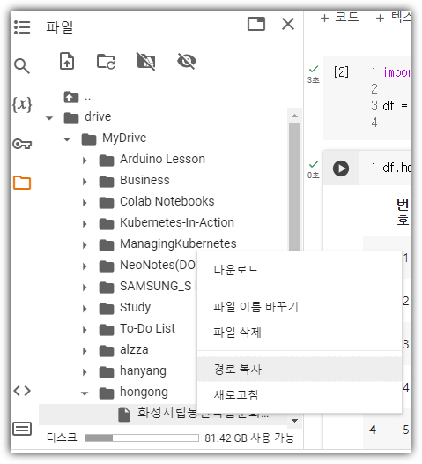
Task: Select the alzza folder
Action: click(134, 350)
